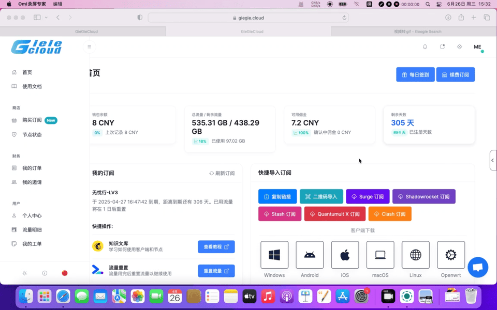Click the 续费订阅 renew button
Image resolution: width=497 pixels, height=310 pixels.
coord(456,74)
